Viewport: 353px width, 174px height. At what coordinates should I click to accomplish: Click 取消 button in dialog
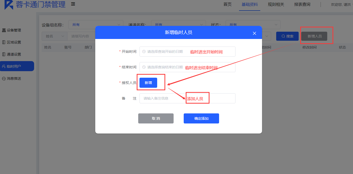[156, 118]
